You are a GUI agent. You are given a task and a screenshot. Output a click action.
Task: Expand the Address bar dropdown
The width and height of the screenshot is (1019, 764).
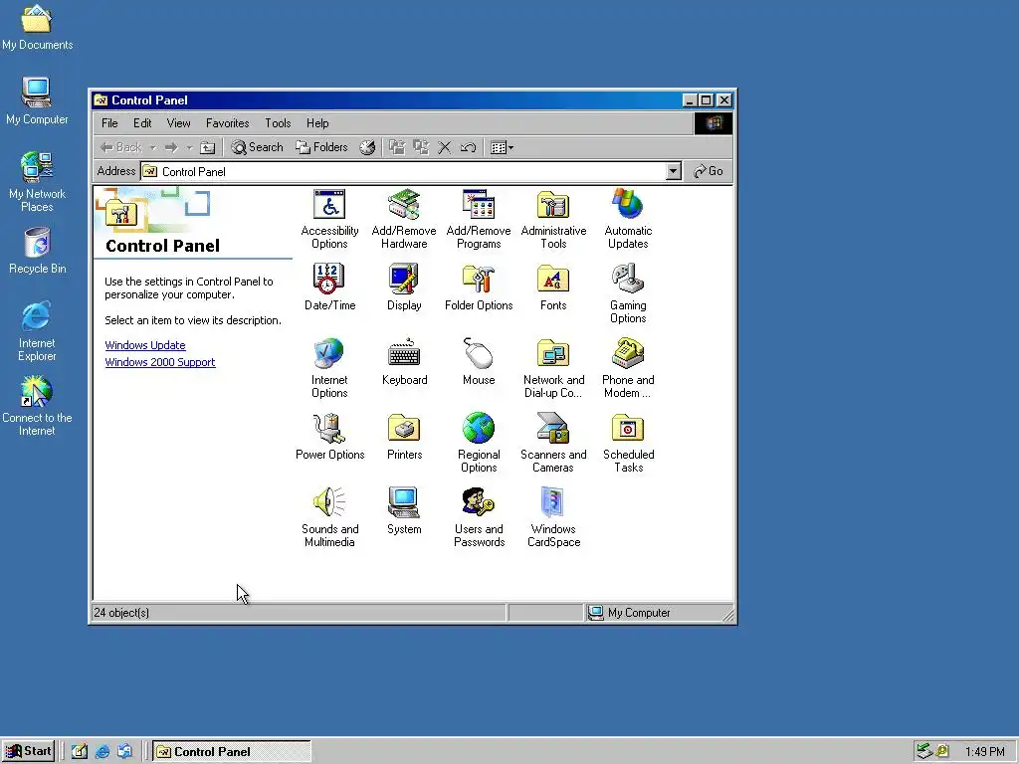tap(674, 171)
